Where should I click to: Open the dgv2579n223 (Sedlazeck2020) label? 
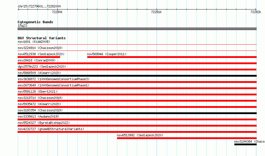click(42, 67)
